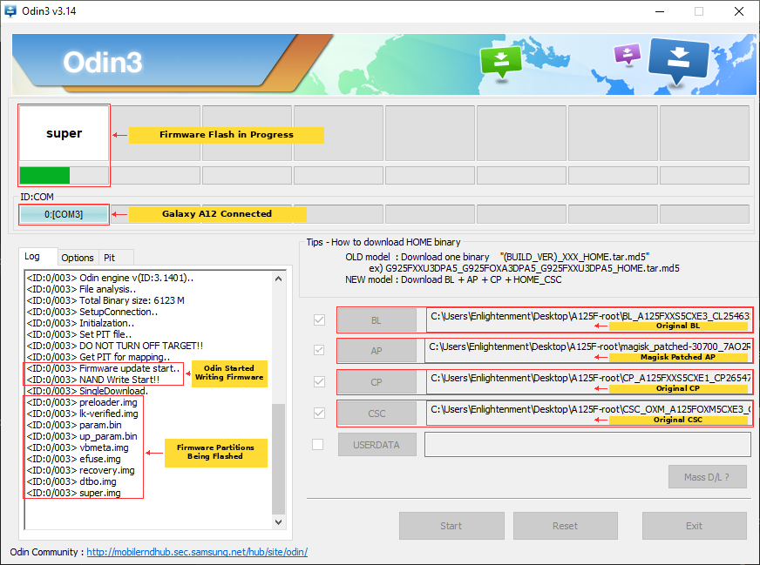Toggle the CP file checkbox
The image size is (760, 565).
tap(319, 381)
